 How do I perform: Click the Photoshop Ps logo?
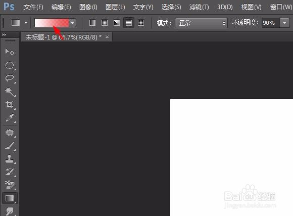(x=9, y=7)
